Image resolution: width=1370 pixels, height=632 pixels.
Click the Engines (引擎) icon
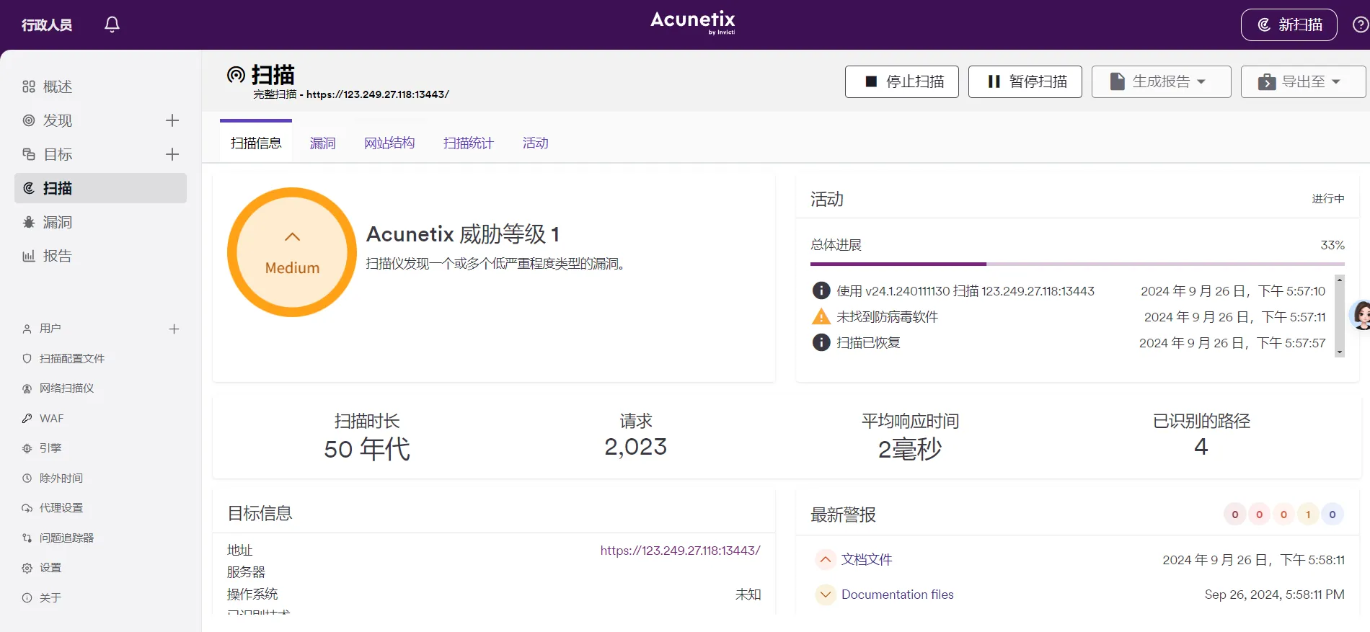tap(27, 448)
